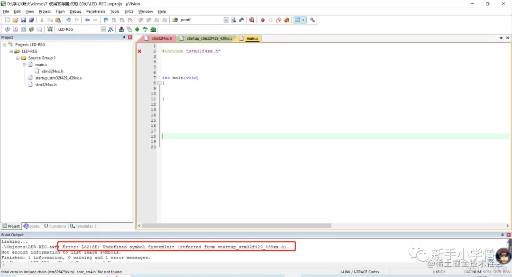
Task: Switch to Books panel tab
Action: (x=32, y=226)
